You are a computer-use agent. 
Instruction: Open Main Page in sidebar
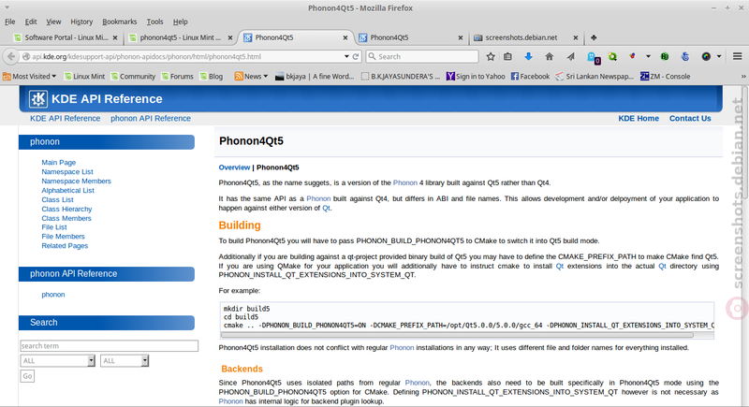coord(58,162)
